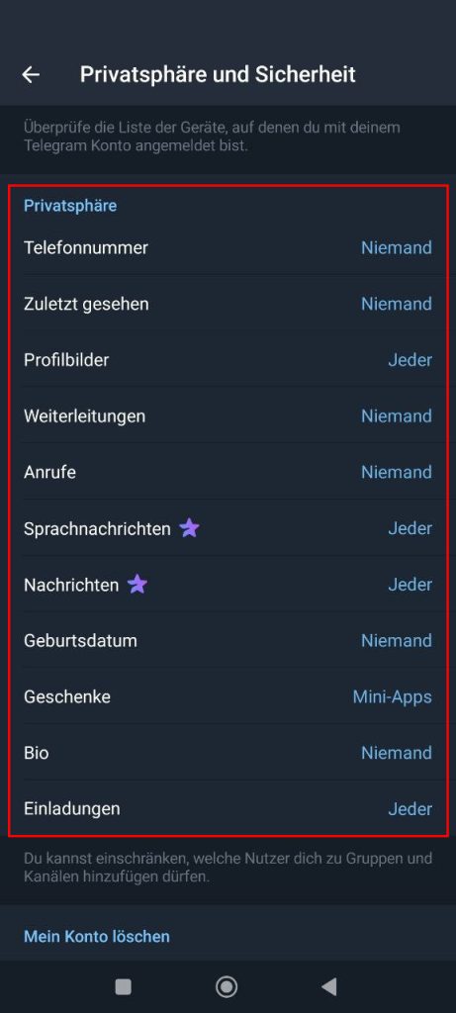Tap the Premium star beside Sprachnachrichten
The image size is (456, 1013).
click(189, 528)
